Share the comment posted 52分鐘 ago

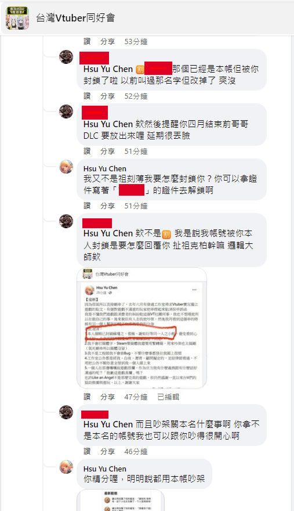pyautogui.click(x=107, y=96)
